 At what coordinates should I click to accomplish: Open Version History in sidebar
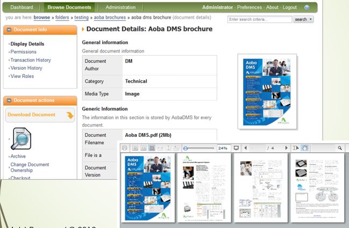point(26,68)
